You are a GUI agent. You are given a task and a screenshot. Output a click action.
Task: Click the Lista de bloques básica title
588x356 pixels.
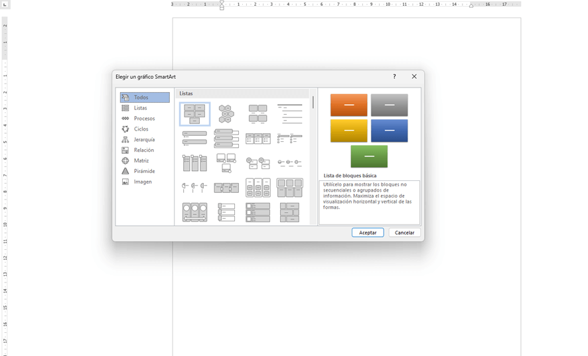350,176
